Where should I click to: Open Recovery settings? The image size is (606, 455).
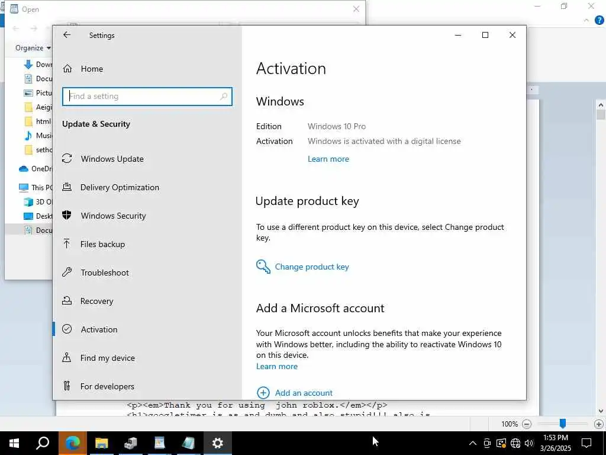click(x=96, y=301)
